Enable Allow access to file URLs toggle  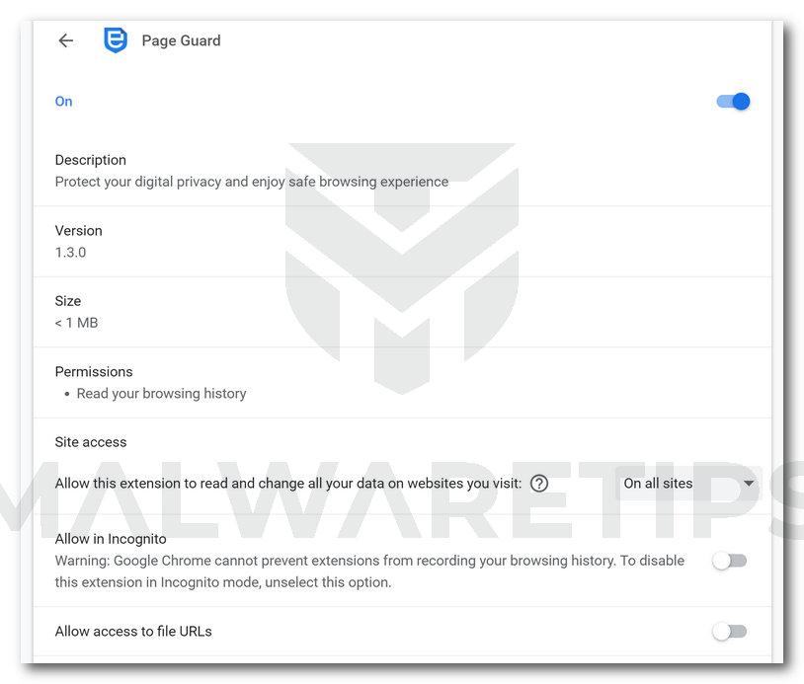730,632
